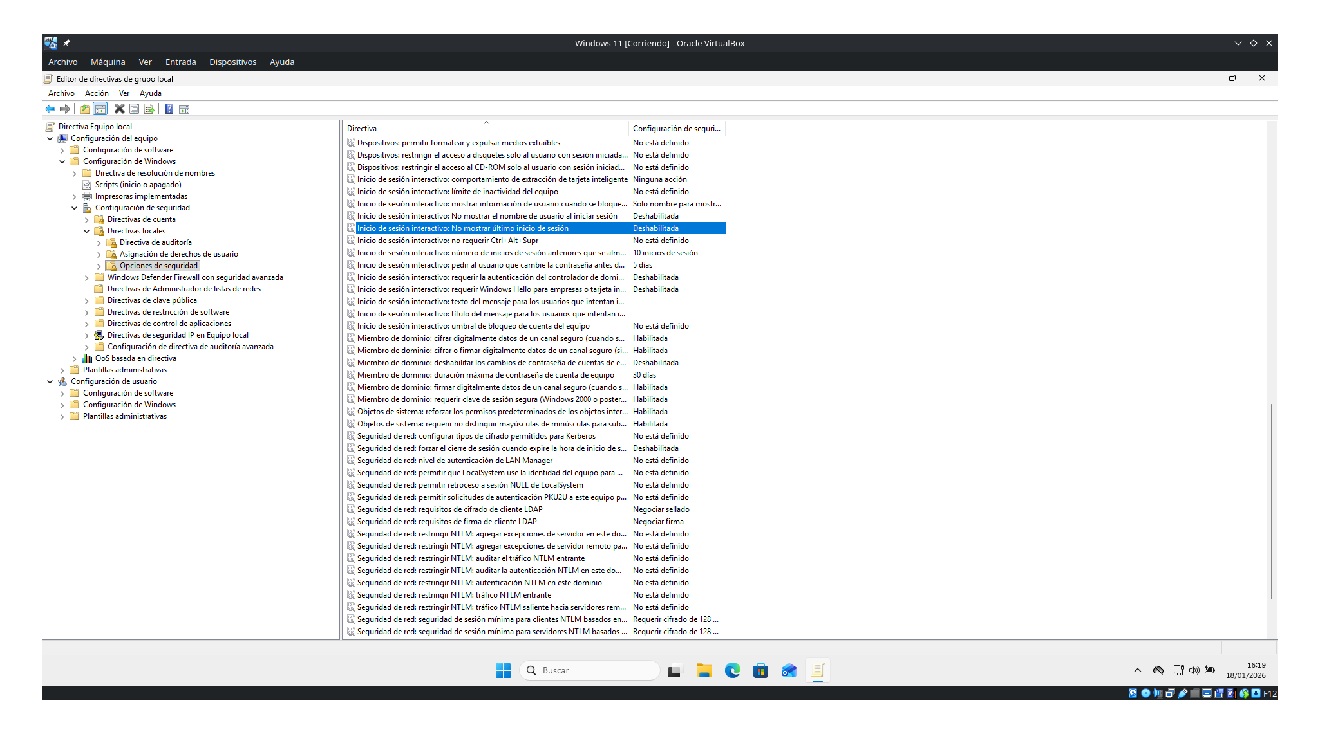The height and width of the screenshot is (750, 1320).
Task: Click the Back arrow toolbar icon
Action: click(50, 109)
